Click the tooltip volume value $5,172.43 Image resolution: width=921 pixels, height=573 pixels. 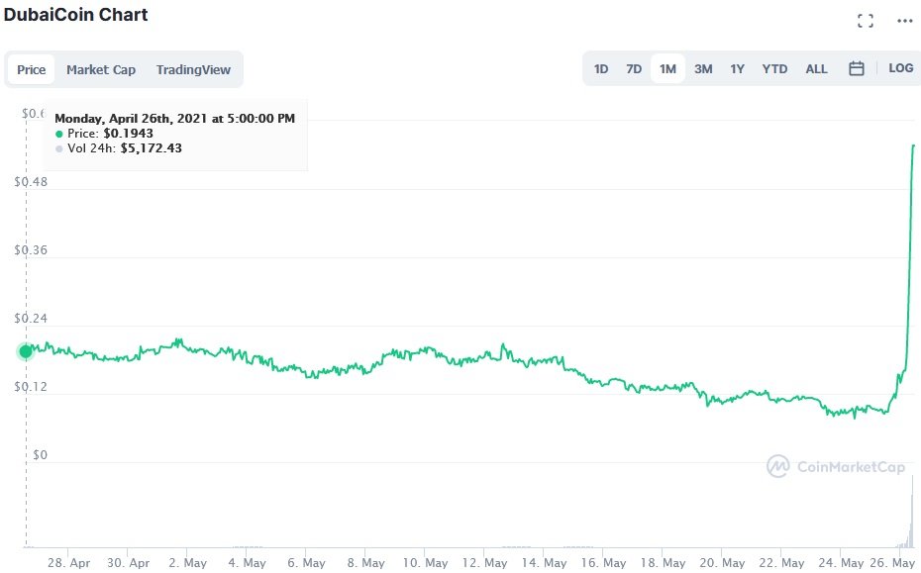coord(151,147)
